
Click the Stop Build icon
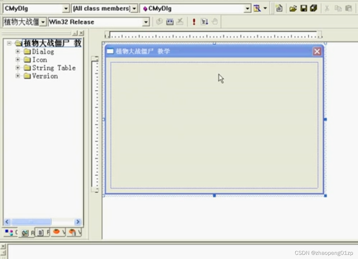point(180,22)
